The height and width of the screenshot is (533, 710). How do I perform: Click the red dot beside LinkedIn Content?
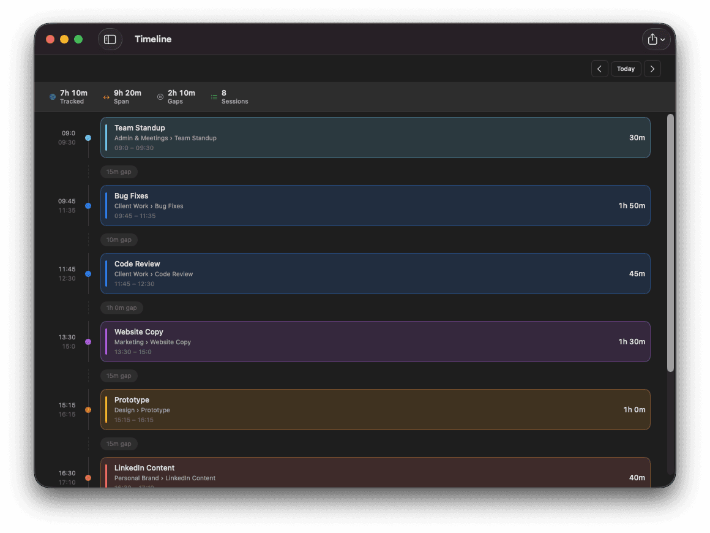pos(88,477)
